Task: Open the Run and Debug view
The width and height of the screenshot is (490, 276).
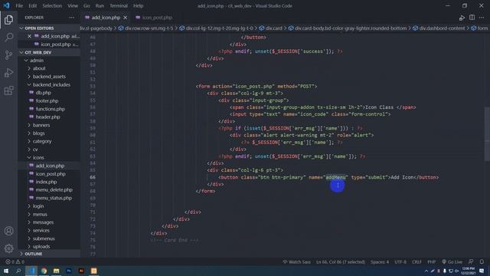Action: coord(8,73)
